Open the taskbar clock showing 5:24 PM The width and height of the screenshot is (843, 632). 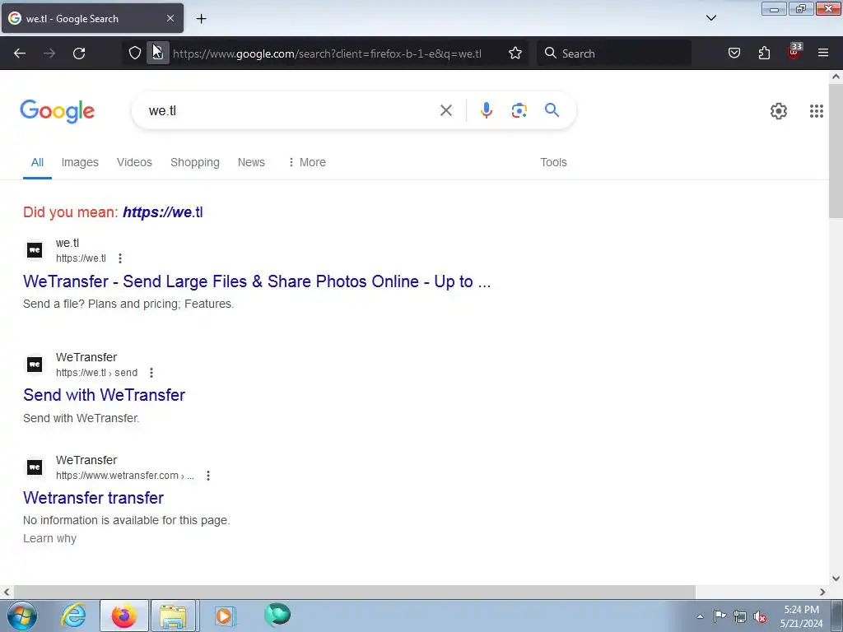[801, 616]
